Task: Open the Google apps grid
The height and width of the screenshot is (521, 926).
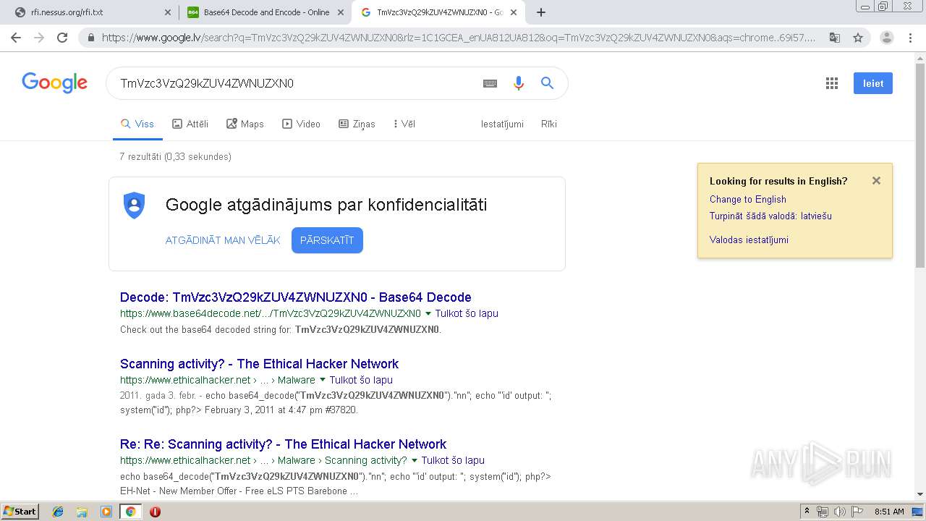Action: [x=832, y=83]
